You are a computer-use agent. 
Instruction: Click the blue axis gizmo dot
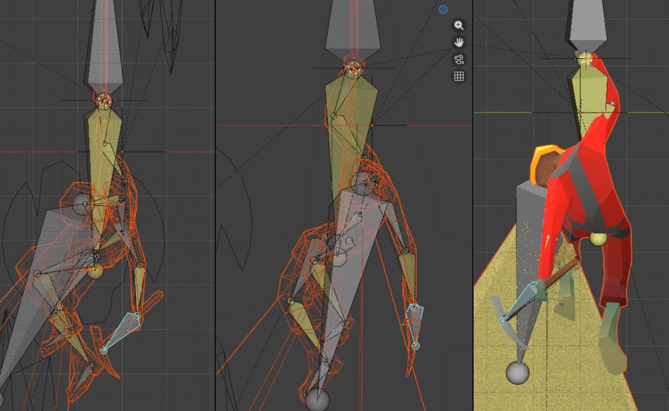point(443,9)
